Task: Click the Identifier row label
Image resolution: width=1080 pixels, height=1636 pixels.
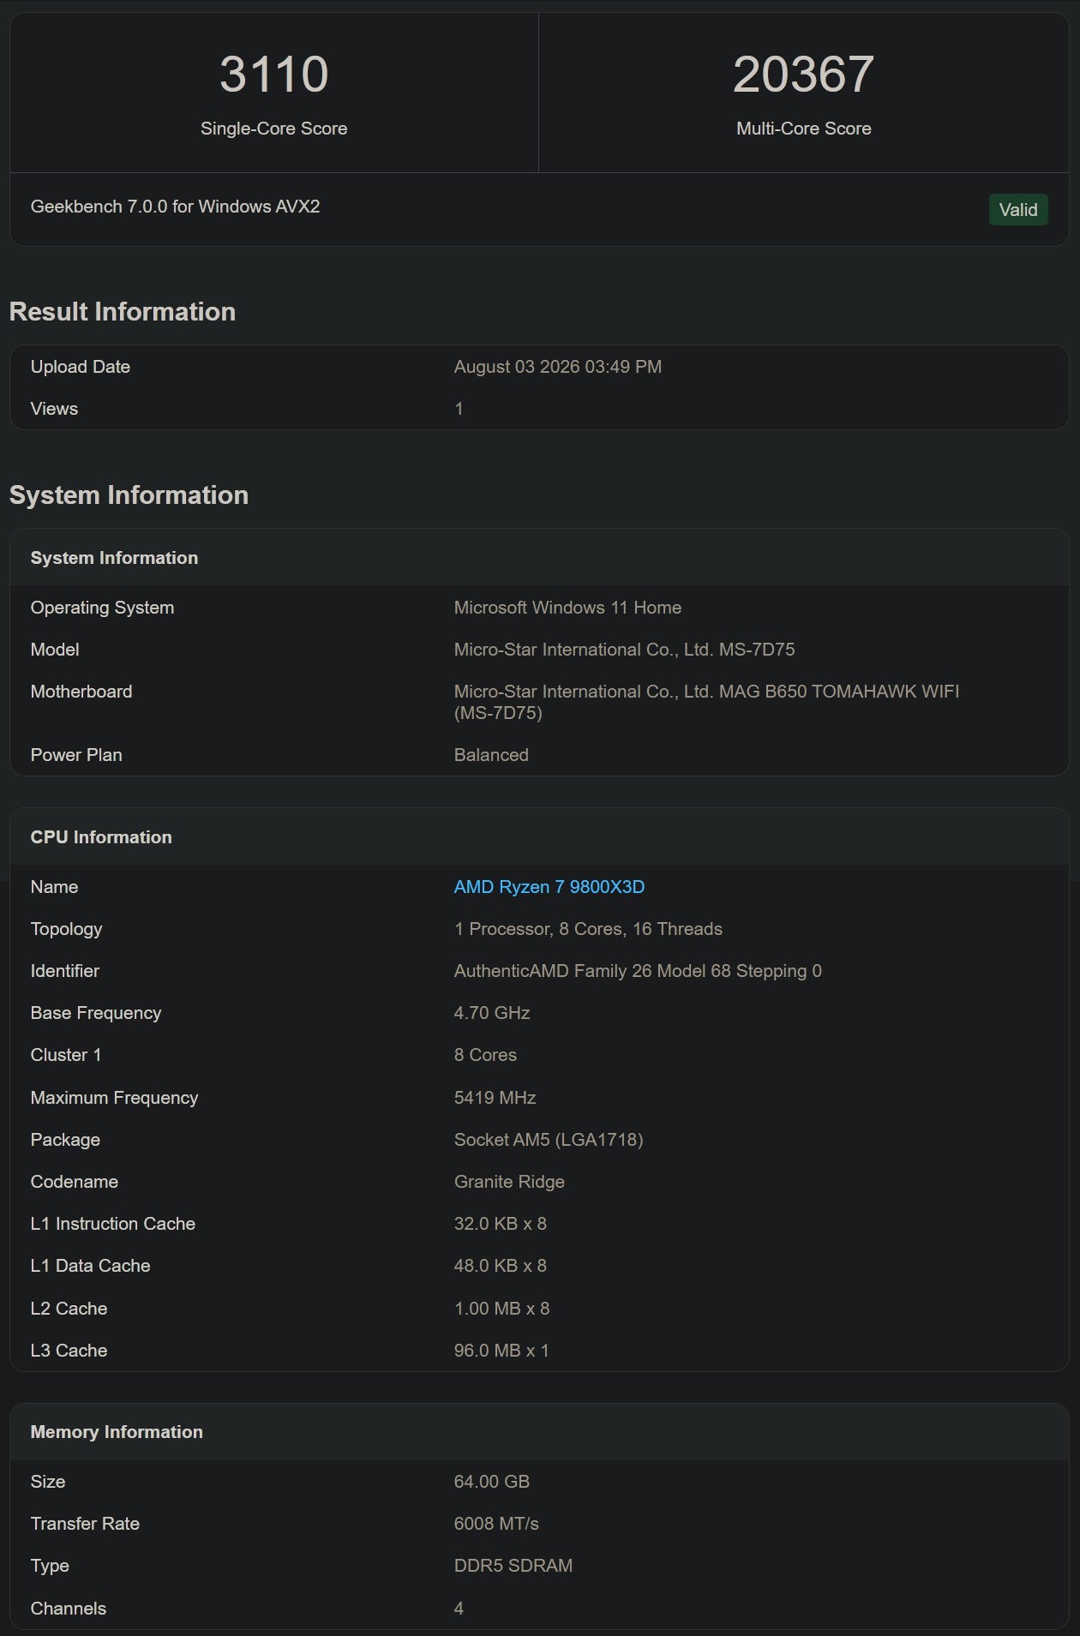Action: 65,971
